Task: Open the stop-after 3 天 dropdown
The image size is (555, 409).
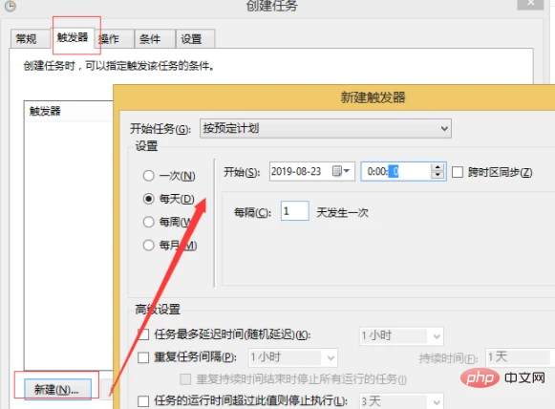Action: (x=401, y=401)
